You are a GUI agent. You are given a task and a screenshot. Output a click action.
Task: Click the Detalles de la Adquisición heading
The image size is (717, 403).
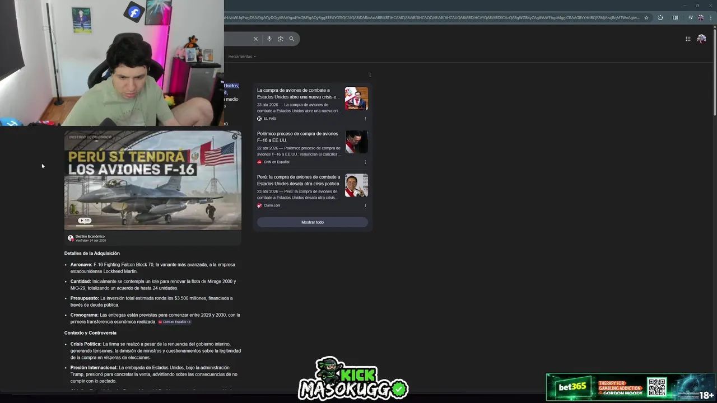[x=92, y=254]
